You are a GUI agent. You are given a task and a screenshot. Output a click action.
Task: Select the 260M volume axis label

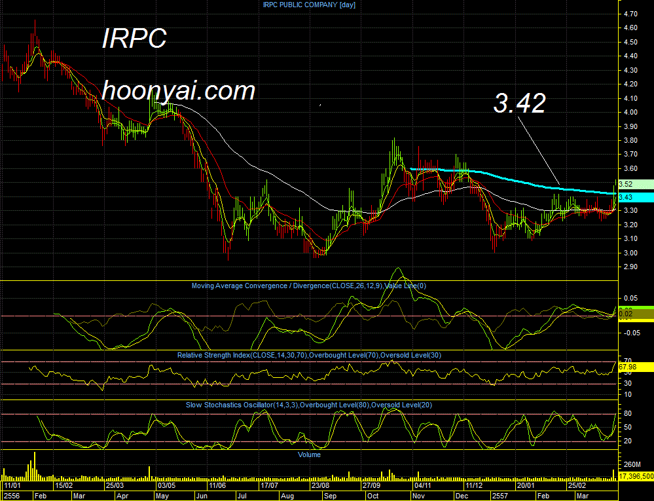pyautogui.click(x=632, y=464)
